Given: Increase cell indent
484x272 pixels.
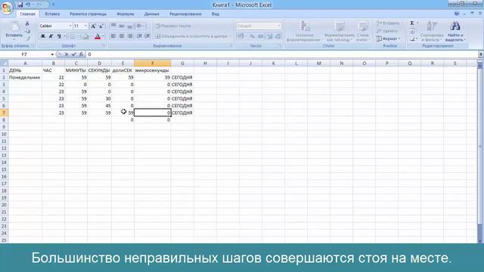Looking at the screenshot, I should (147, 36).
